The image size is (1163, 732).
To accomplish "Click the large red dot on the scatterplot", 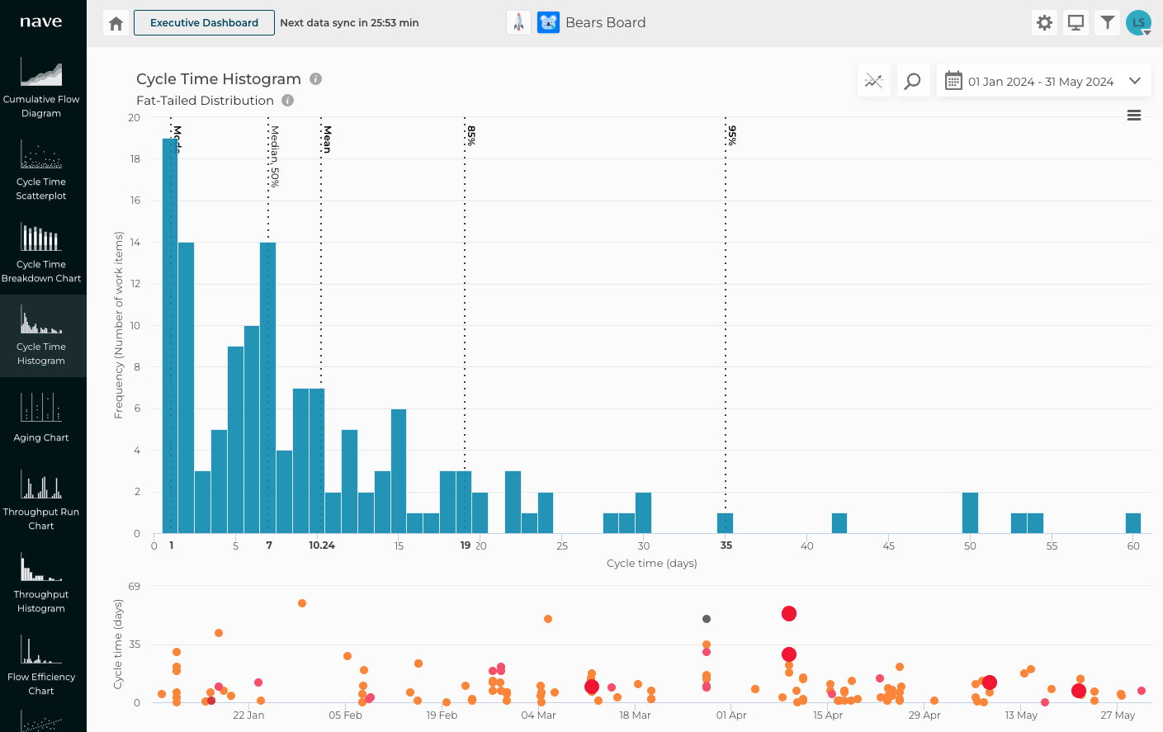I will pyautogui.click(x=788, y=613).
